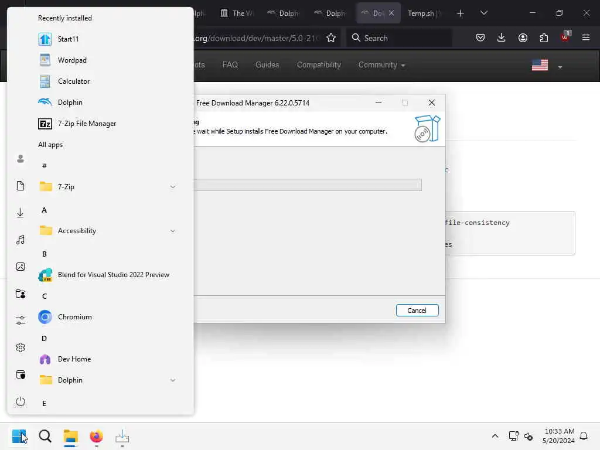Cancel the Free Download Manager setup
The image size is (600, 450).
tap(417, 311)
